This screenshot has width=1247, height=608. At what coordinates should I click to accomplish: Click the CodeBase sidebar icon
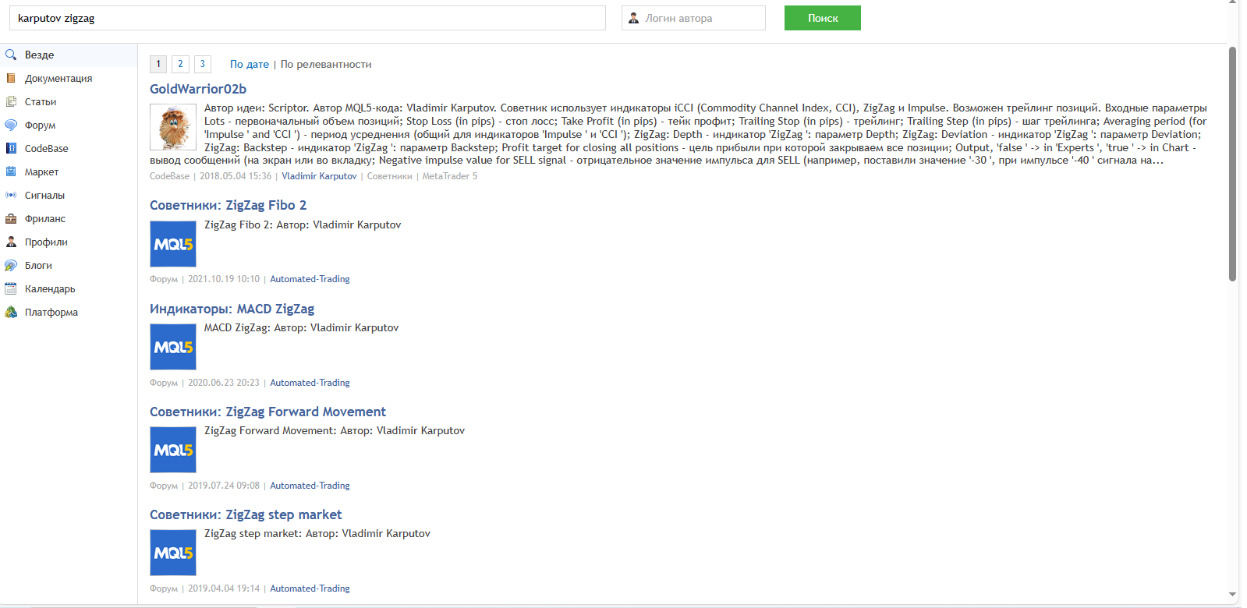11,148
